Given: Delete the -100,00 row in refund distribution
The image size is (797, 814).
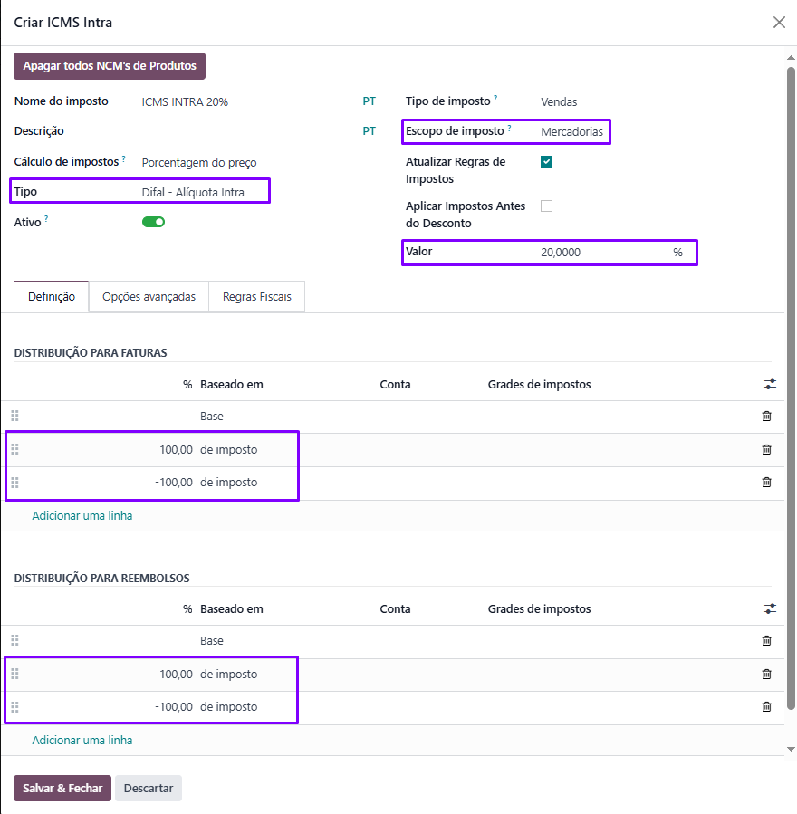Looking at the screenshot, I should pos(766,706).
